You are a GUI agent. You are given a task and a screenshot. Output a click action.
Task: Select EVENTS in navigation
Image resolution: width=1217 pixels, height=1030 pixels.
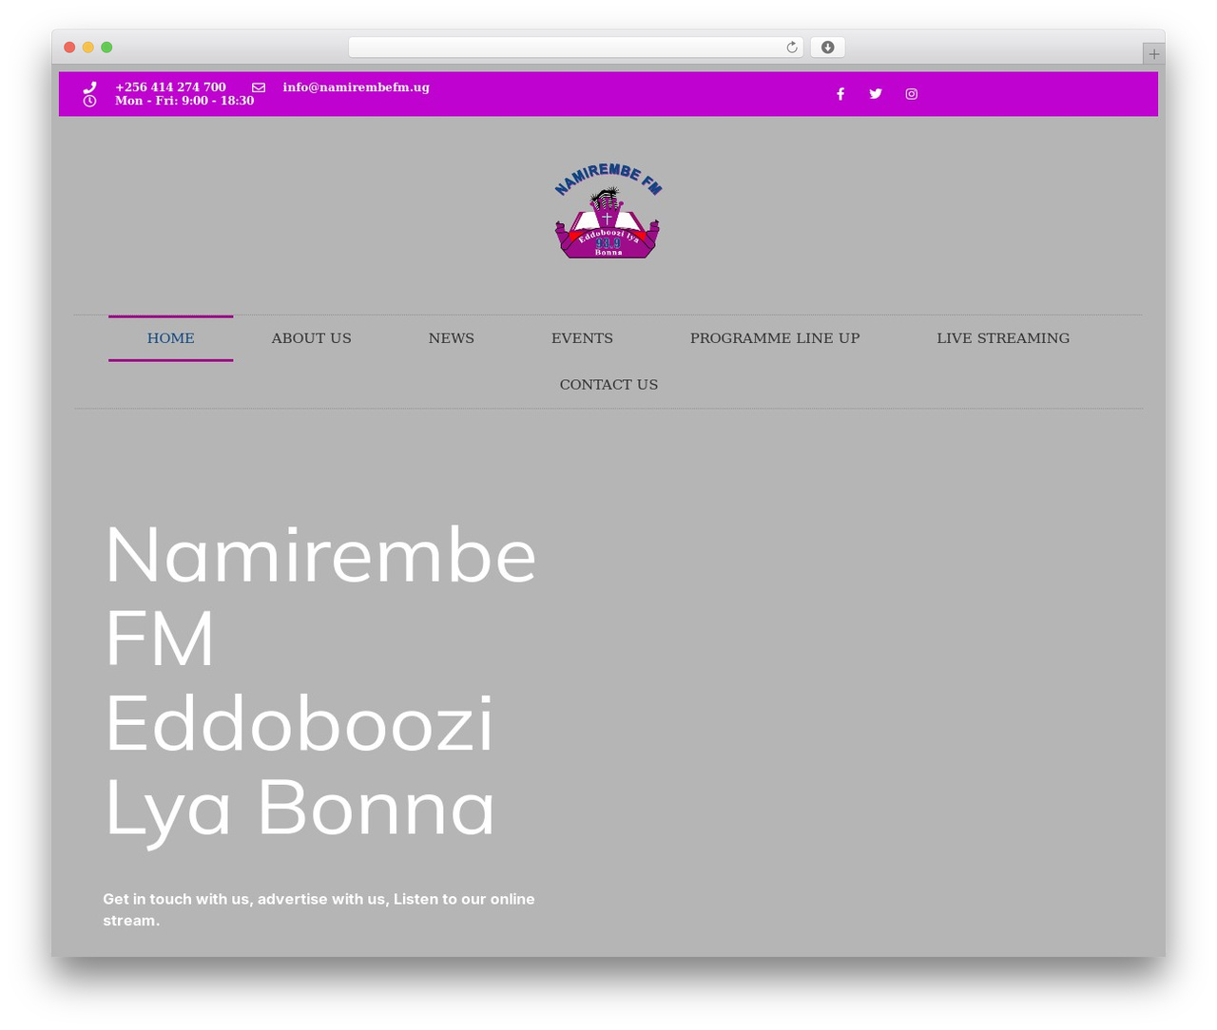click(582, 338)
